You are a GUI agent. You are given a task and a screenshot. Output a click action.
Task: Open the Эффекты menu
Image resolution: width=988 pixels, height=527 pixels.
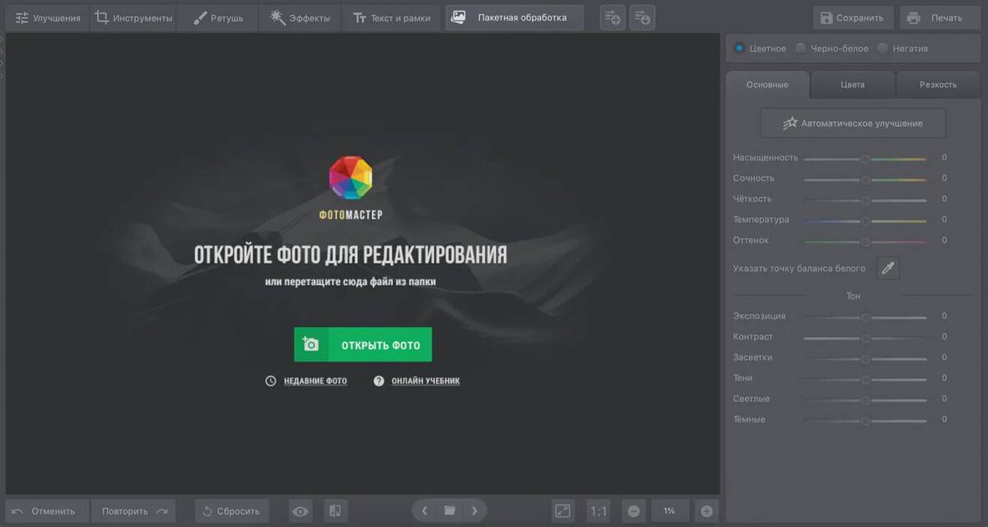point(300,16)
